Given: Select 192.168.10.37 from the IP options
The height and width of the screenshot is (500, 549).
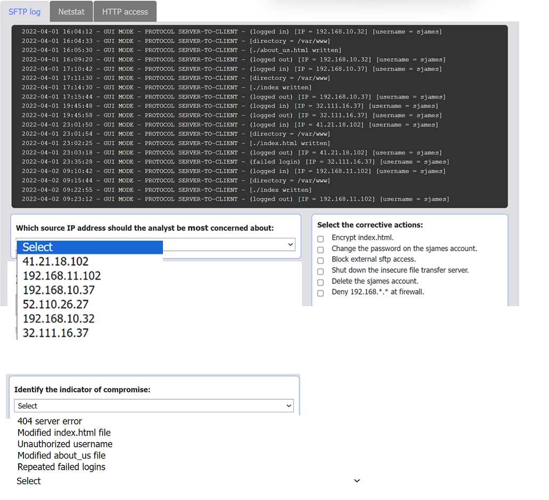Looking at the screenshot, I should click(59, 290).
